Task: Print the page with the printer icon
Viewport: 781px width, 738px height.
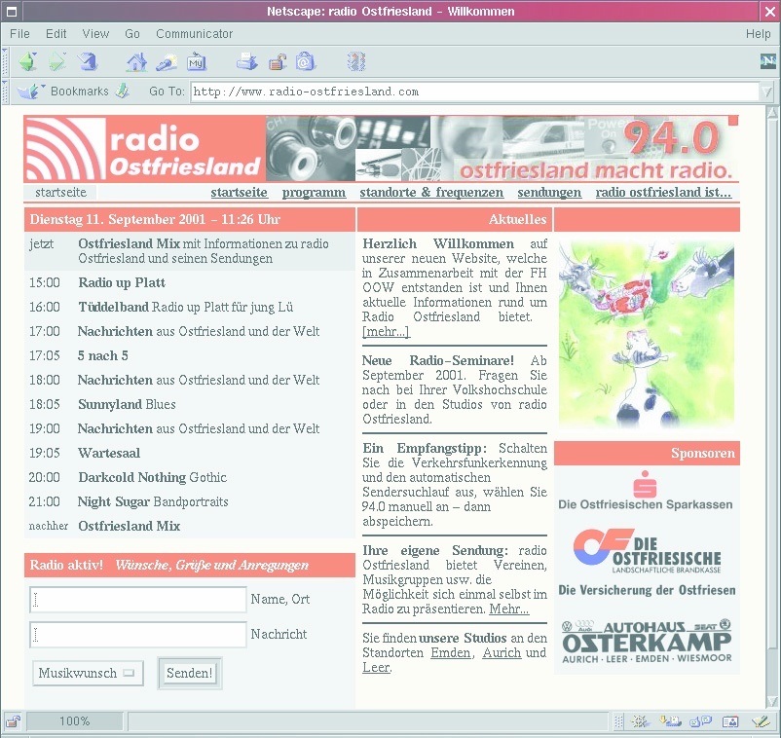Action: (247, 61)
